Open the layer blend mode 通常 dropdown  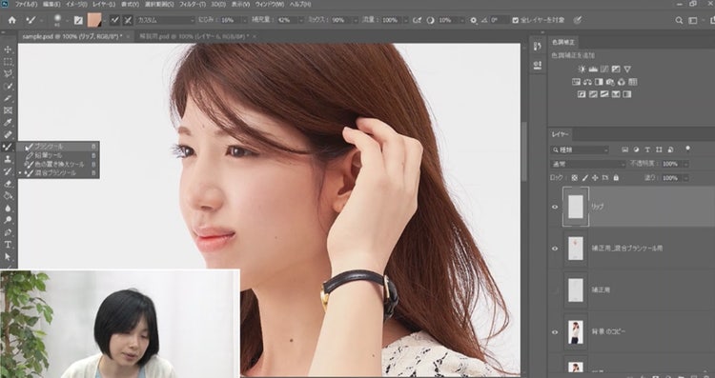[588, 164]
